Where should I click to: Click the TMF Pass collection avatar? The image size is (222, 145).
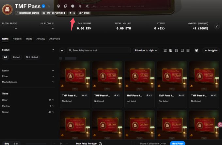(7, 9)
